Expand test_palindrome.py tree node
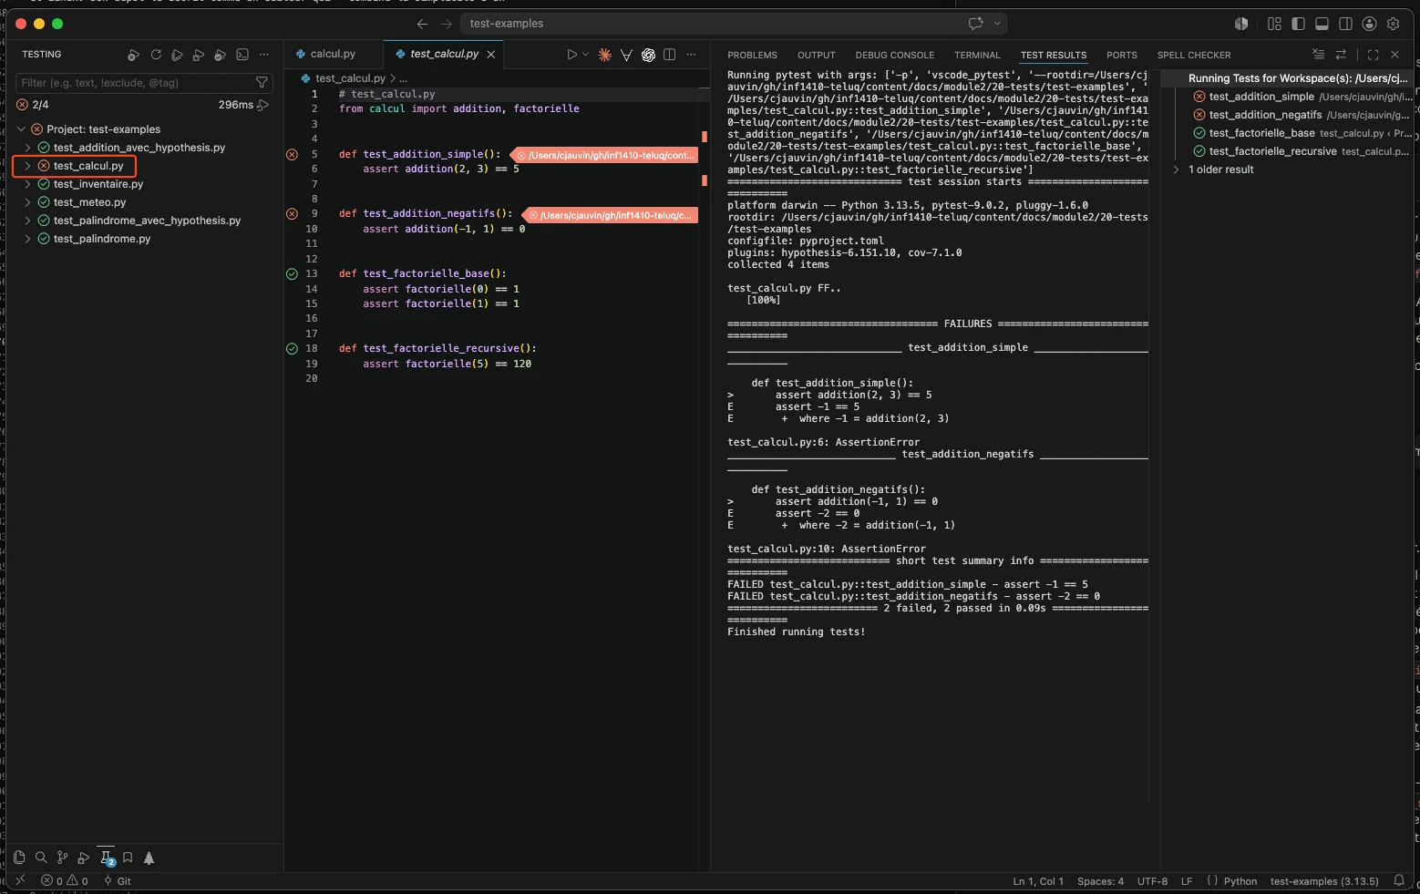This screenshot has width=1420, height=894. pyautogui.click(x=28, y=239)
